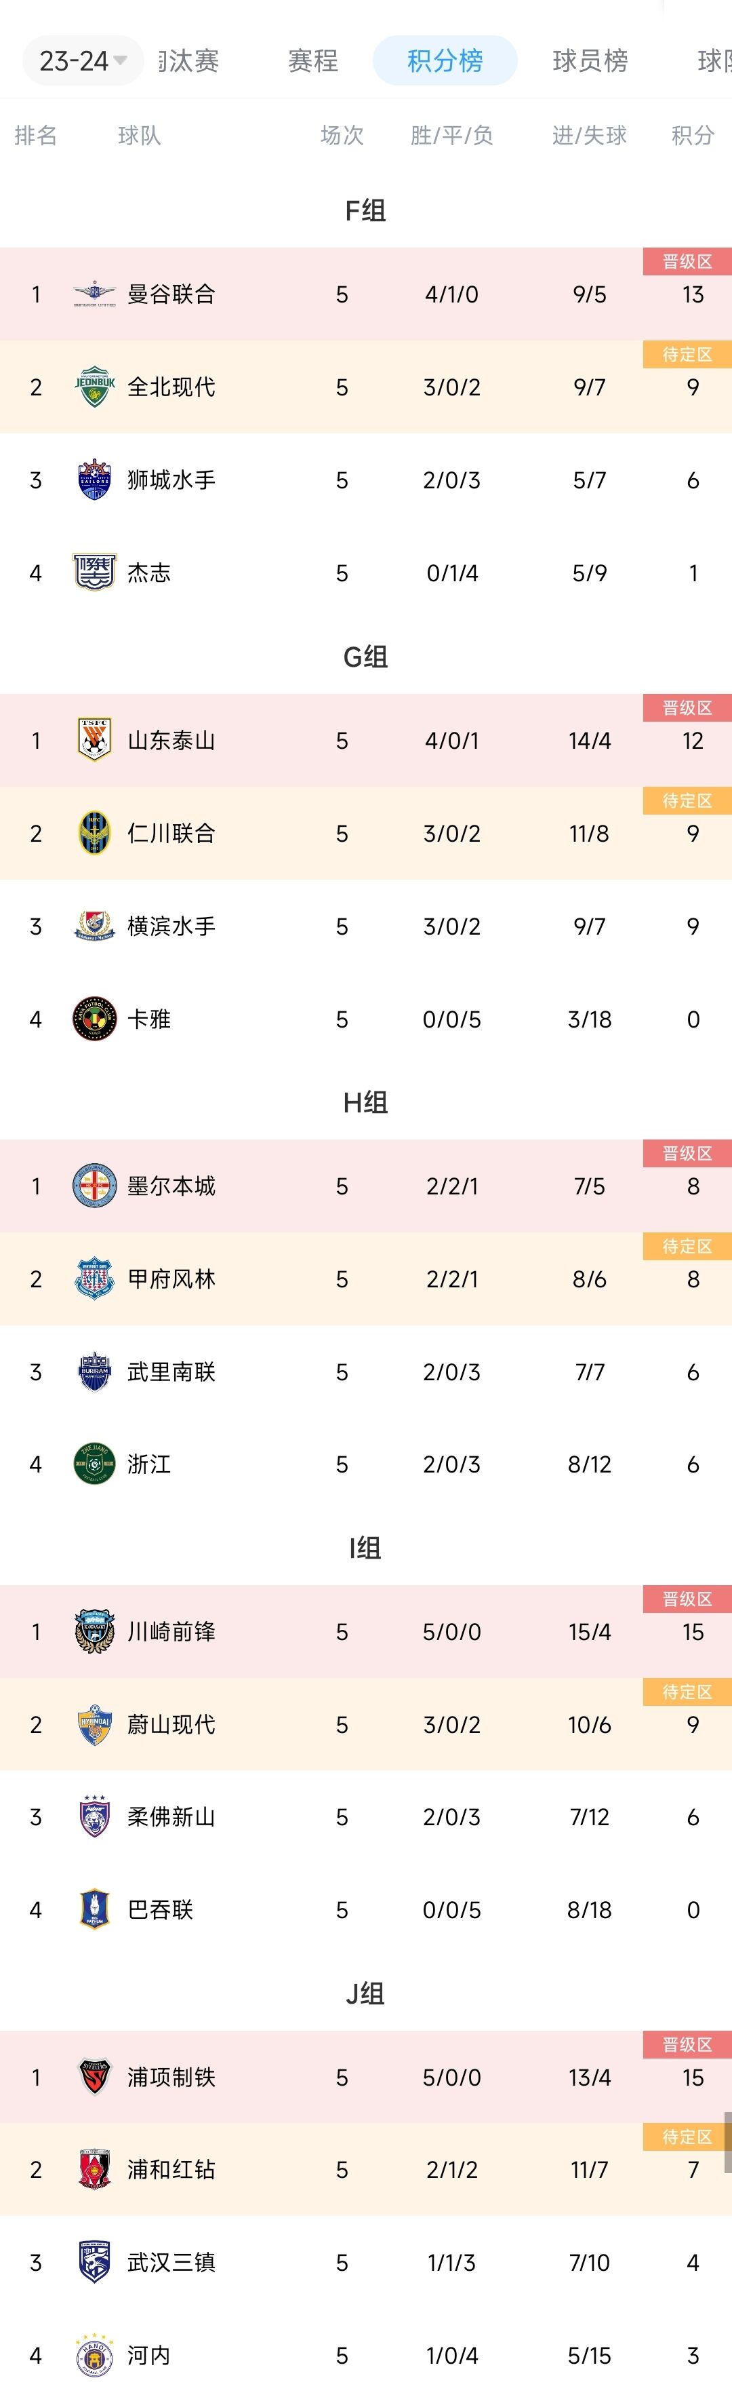Click the 河内 team logo

click(x=95, y=2355)
